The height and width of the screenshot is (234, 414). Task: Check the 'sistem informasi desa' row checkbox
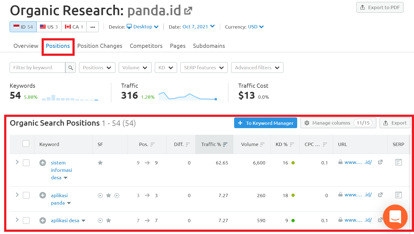pos(26,163)
